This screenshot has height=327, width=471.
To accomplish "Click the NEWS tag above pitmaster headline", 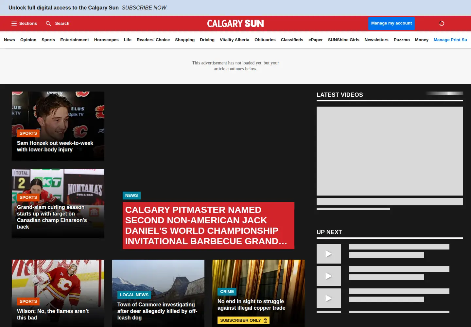I will (x=131, y=196).
